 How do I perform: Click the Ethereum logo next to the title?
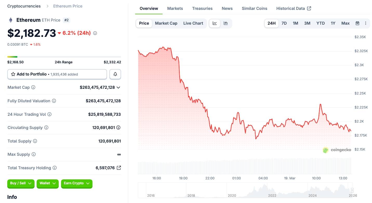[x=10, y=20]
